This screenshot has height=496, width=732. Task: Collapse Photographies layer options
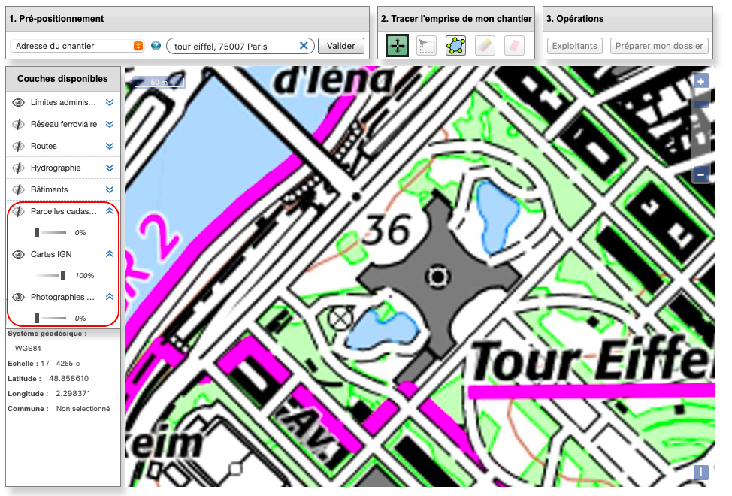[110, 297]
